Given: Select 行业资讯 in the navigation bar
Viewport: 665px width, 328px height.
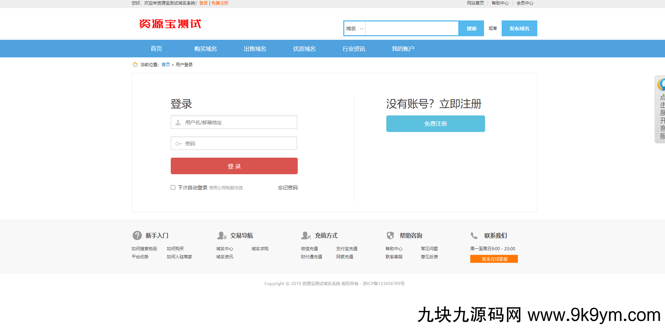Looking at the screenshot, I should click(x=353, y=49).
